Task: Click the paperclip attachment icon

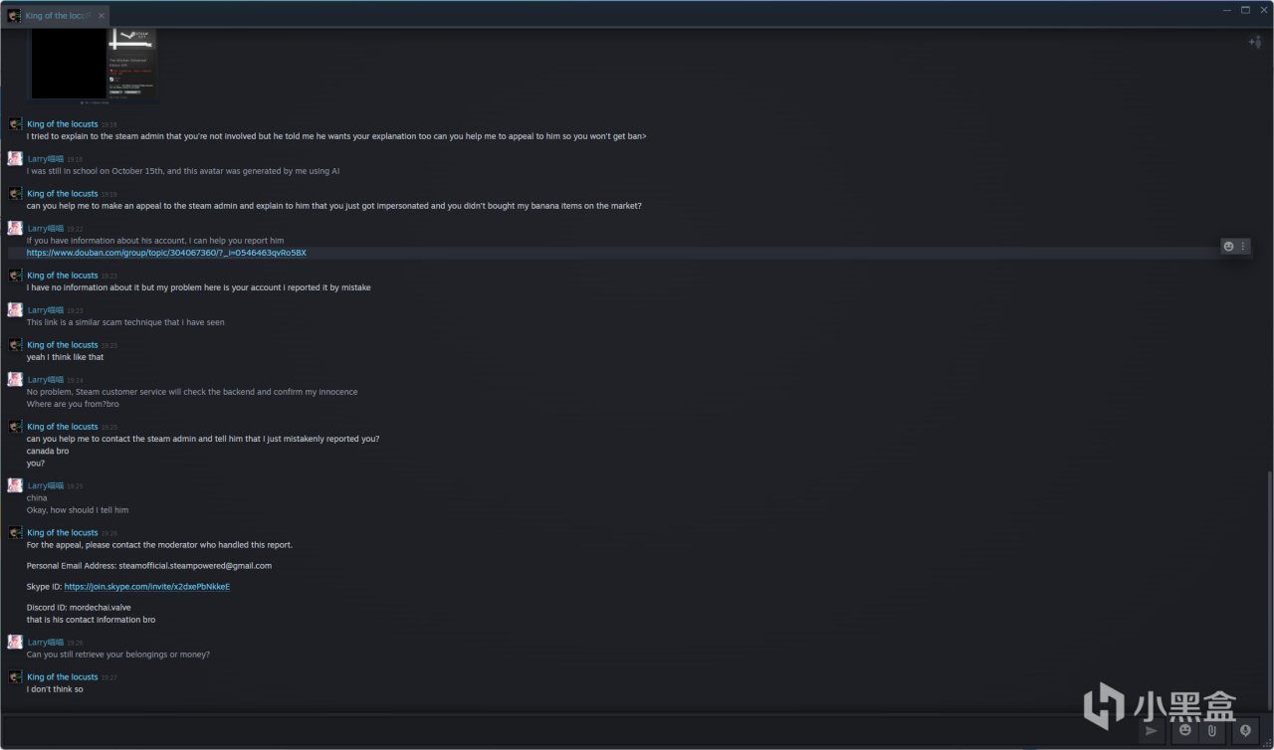Action: coord(1212,731)
